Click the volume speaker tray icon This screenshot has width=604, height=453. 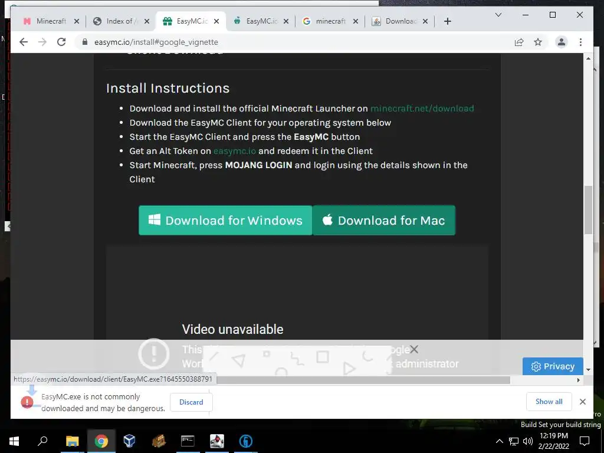tap(528, 441)
